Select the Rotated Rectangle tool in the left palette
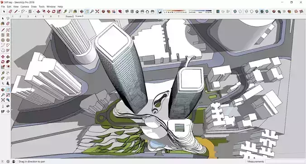 click(8, 35)
